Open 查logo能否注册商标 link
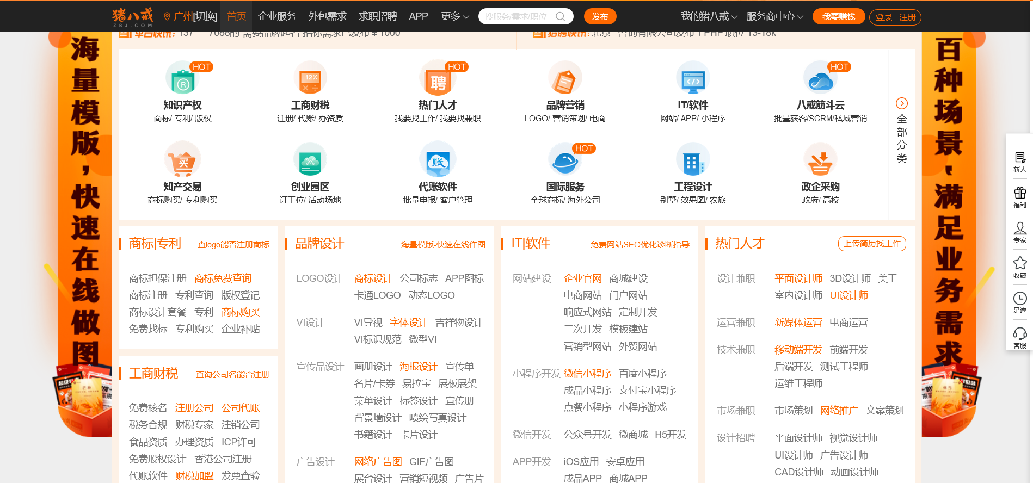Image resolution: width=1033 pixels, height=483 pixels. coord(233,244)
